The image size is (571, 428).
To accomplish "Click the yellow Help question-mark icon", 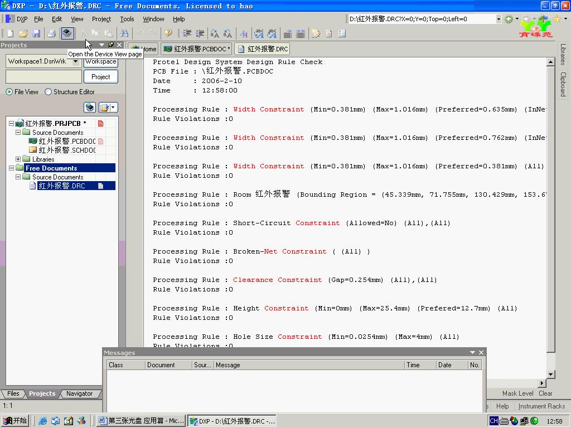I will tap(168, 33).
